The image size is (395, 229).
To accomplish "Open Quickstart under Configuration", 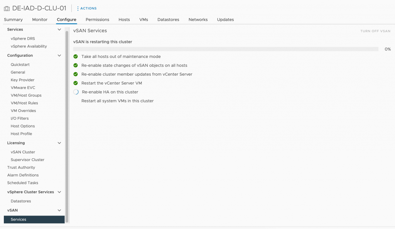I will pyautogui.click(x=20, y=64).
